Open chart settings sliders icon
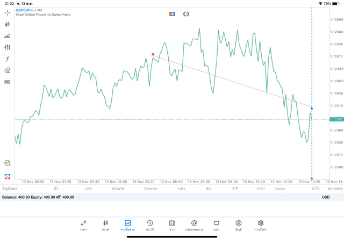 8,48
